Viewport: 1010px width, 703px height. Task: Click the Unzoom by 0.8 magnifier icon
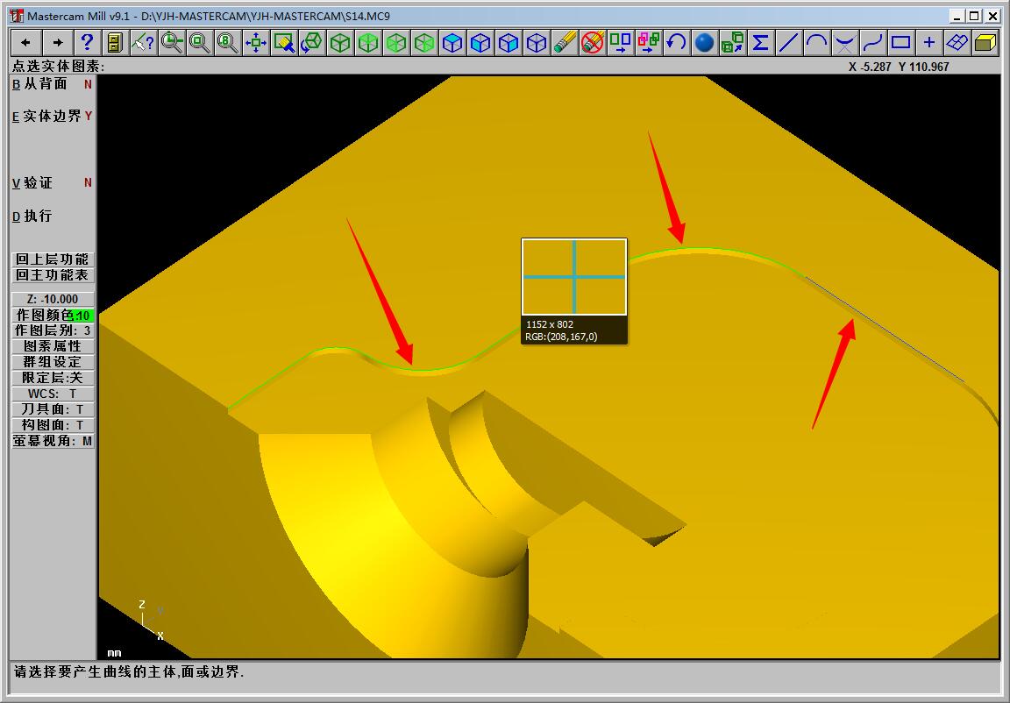coord(227,42)
